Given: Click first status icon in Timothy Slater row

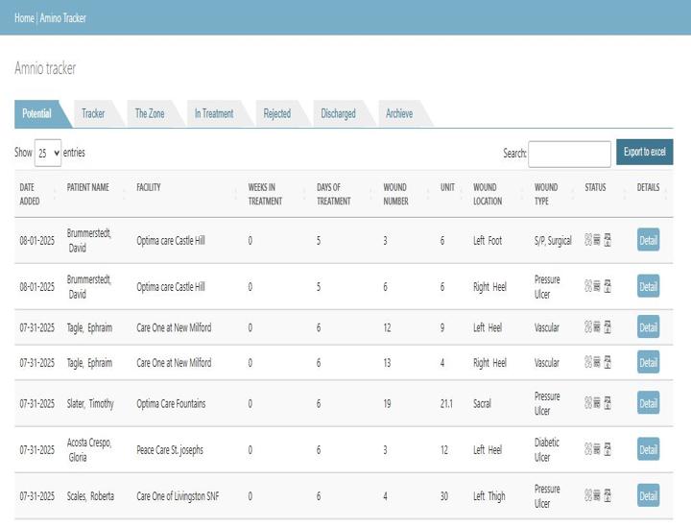Looking at the screenshot, I should coord(588,403).
